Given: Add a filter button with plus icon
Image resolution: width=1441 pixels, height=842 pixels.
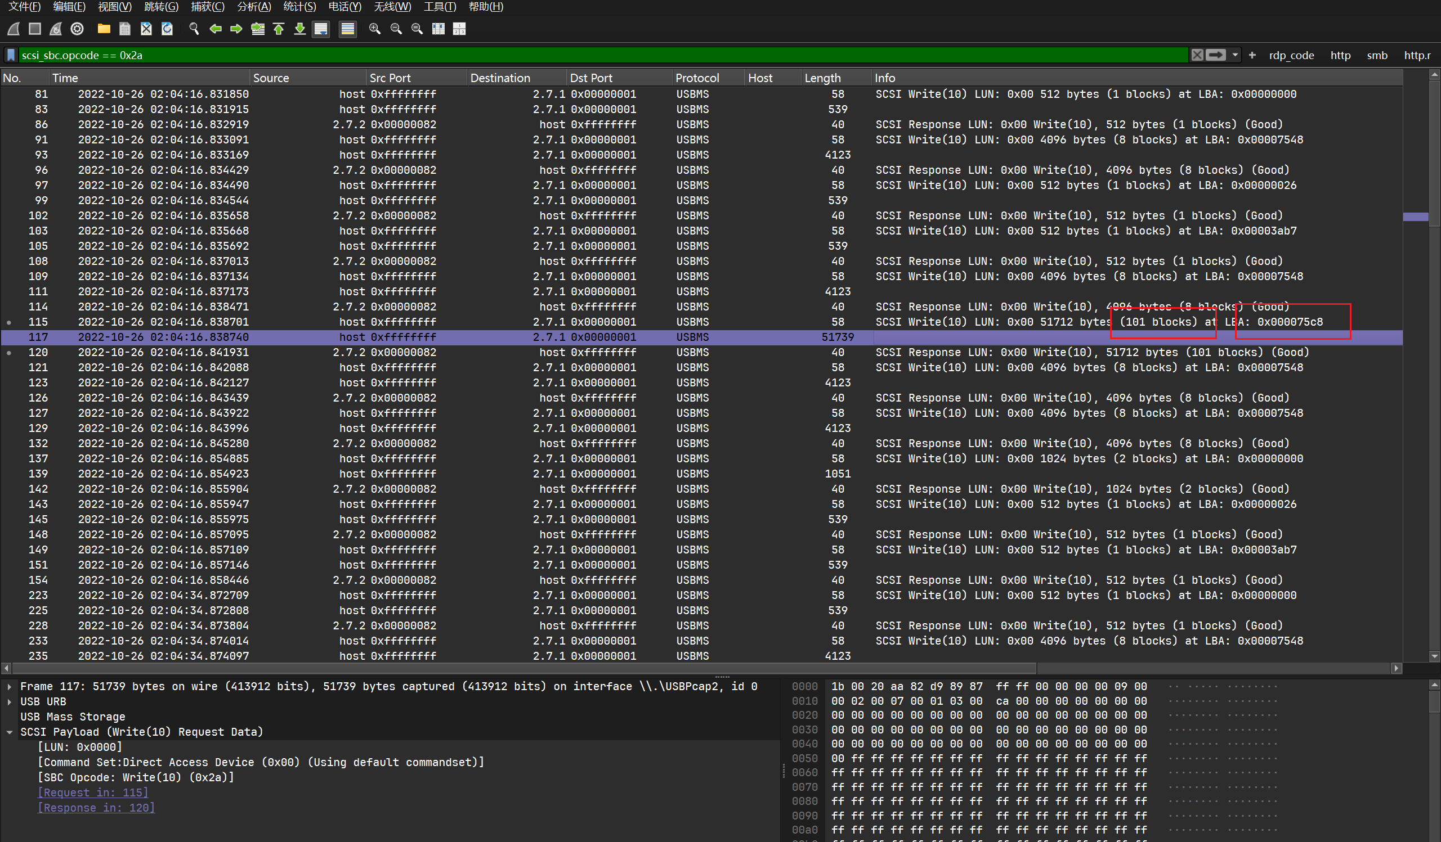Looking at the screenshot, I should click(1252, 55).
